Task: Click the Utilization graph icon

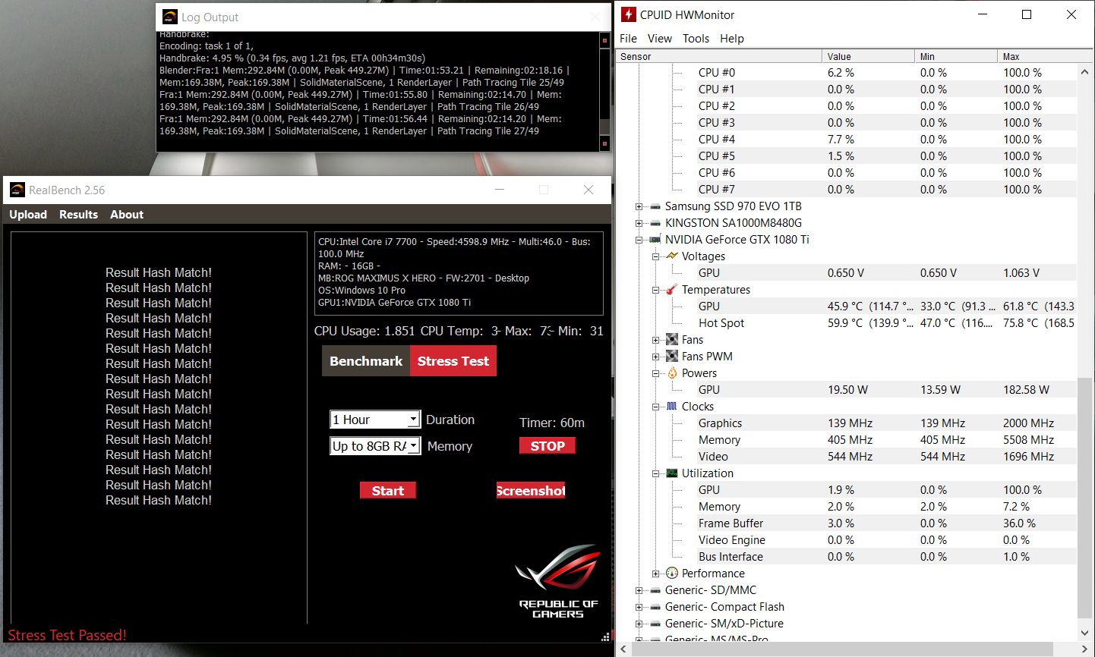Action: (x=671, y=473)
